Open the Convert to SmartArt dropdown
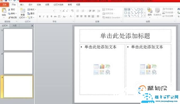Viewport: 180px width, 104px height. [112, 17]
